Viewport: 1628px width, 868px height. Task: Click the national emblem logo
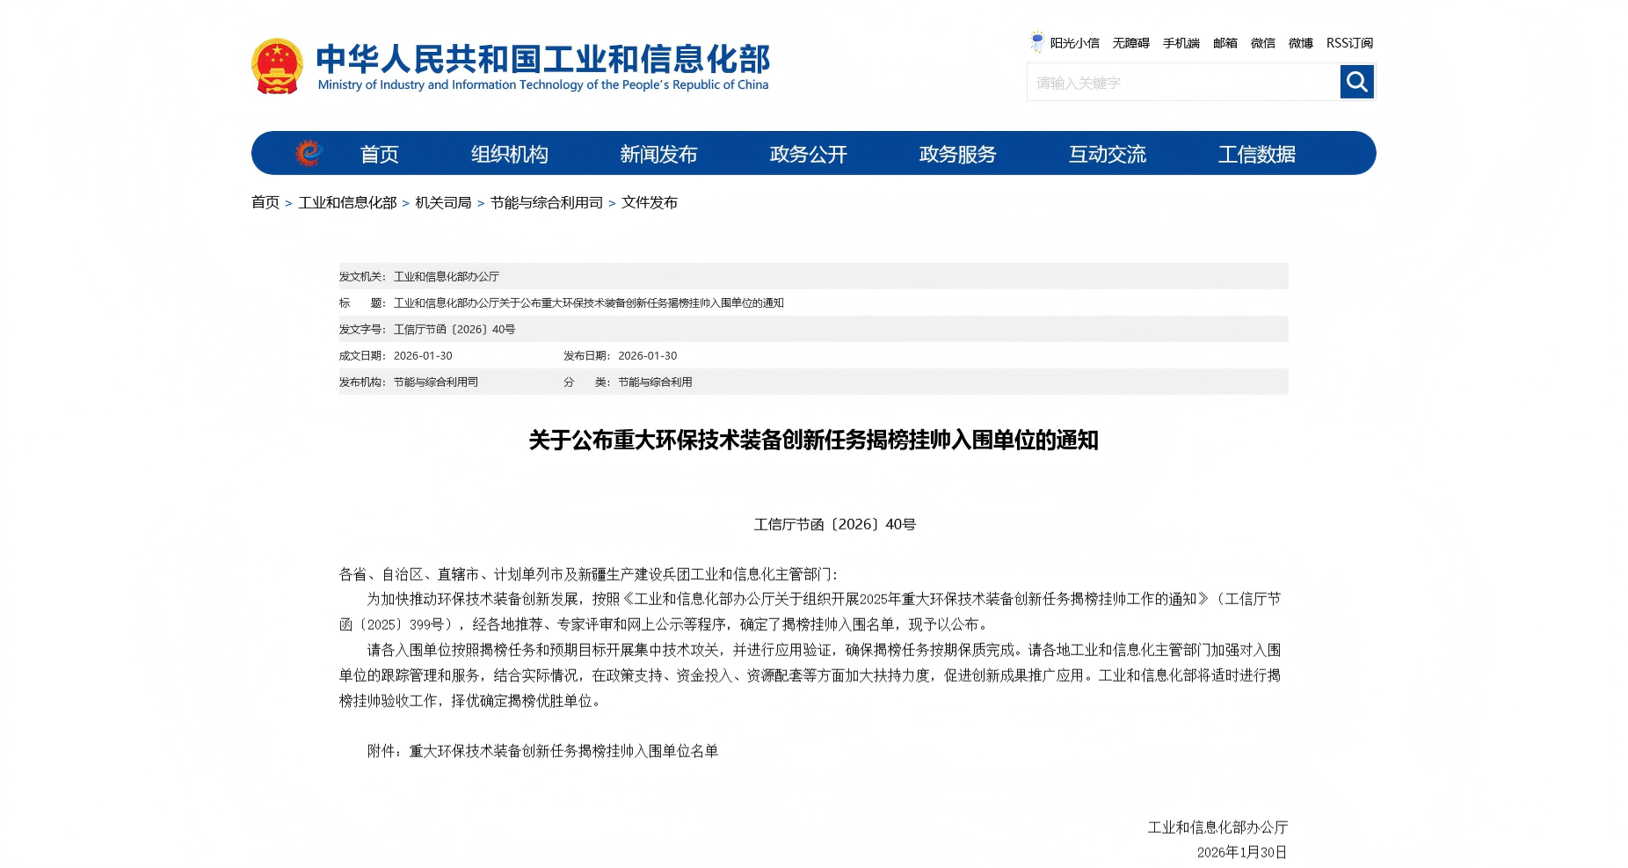[x=277, y=66]
